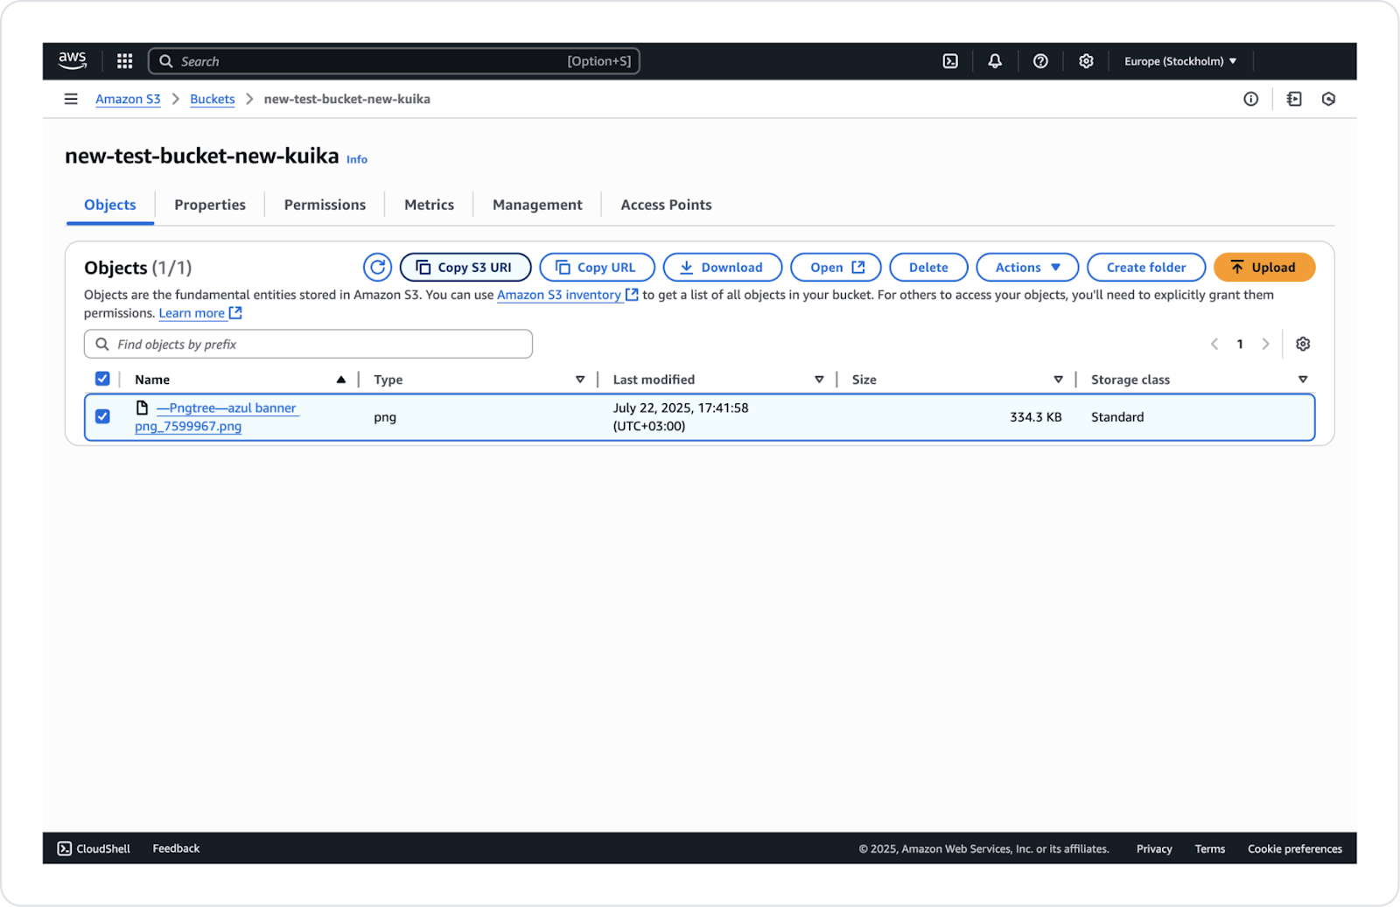Switch to the Properties tab
Image resolution: width=1400 pixels, height=907 pixels.
(x=210, y=205)
